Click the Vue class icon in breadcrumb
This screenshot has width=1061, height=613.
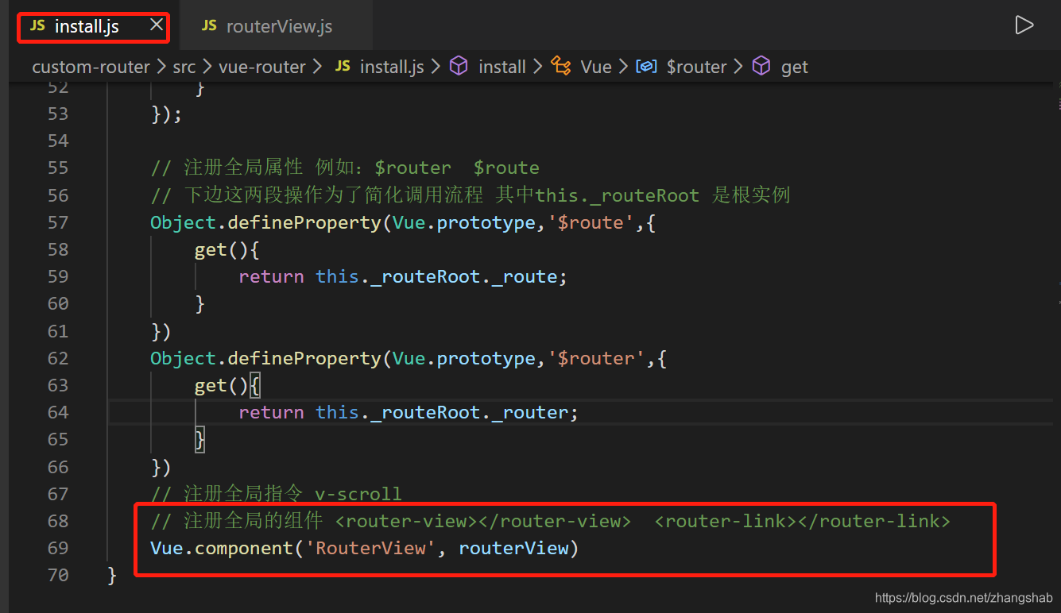561,67
